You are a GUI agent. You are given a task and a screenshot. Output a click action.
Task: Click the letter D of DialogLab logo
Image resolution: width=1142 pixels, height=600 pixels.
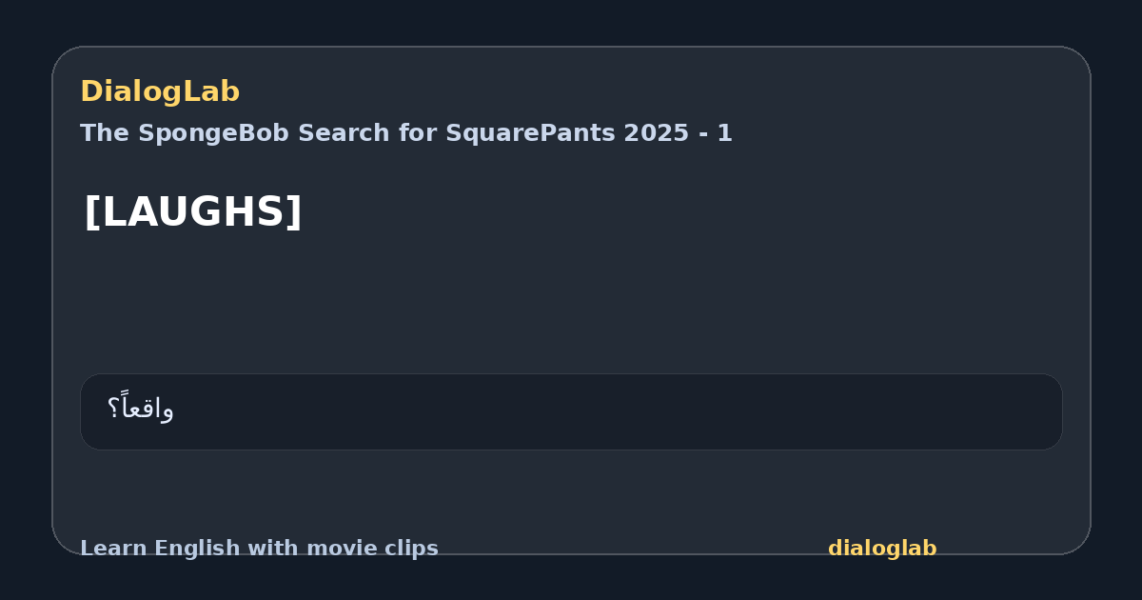click(90, 92)
